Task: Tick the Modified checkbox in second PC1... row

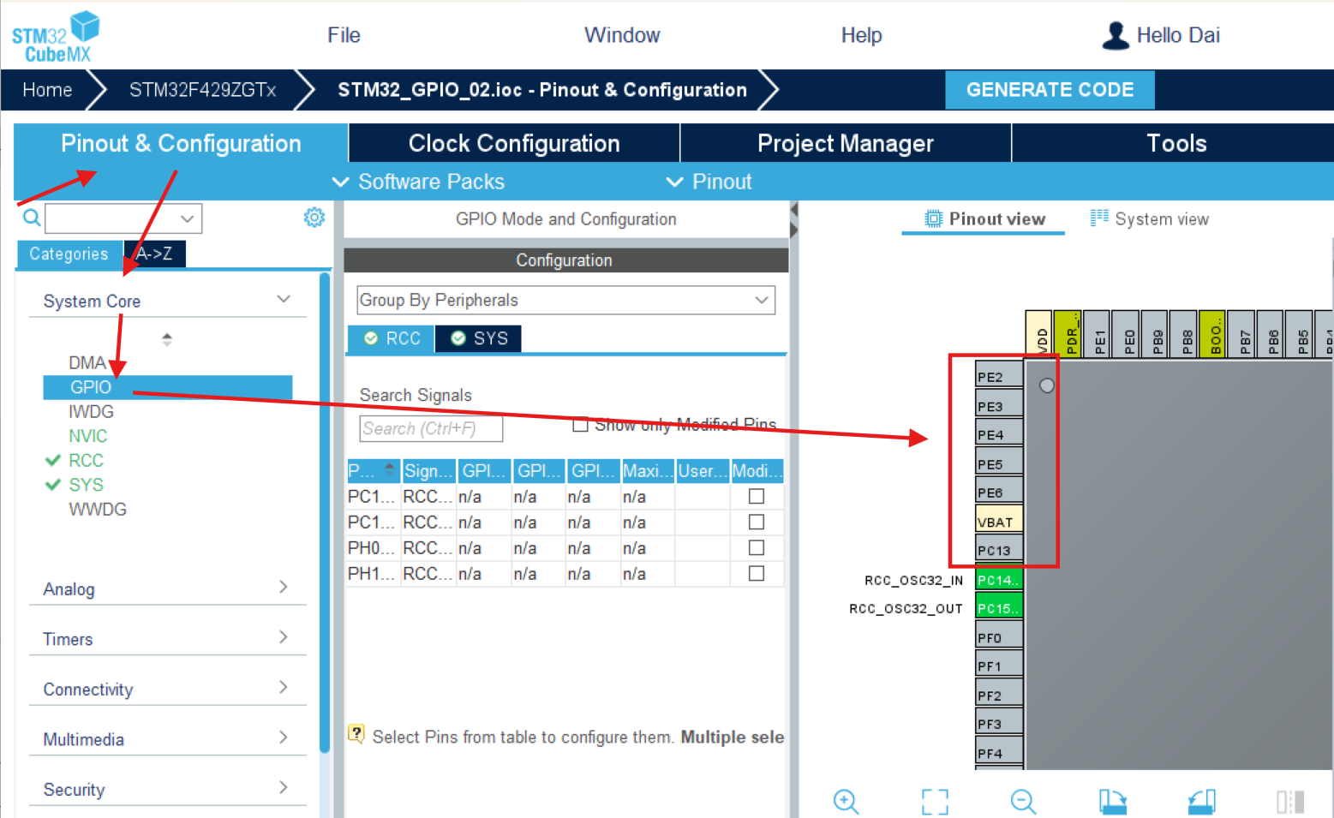Action: pos(756,522)
